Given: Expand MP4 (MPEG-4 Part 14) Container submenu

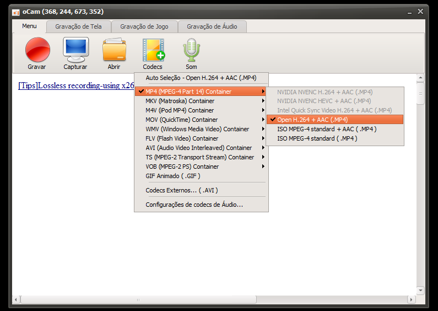Looking at the screenshot, I should point(201,92).
